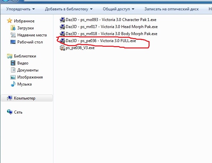Click icon of Victoria 3.0 Body Morph Pak.exe

coord(62,34)
